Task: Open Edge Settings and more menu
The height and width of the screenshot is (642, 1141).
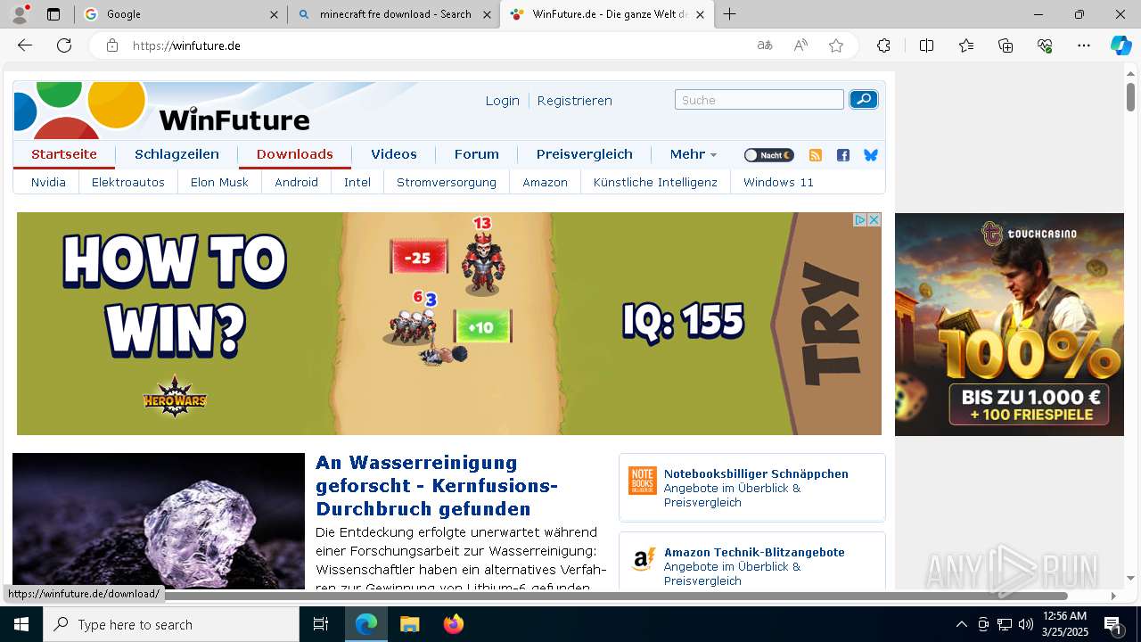Action: [x=1084, y=45]
